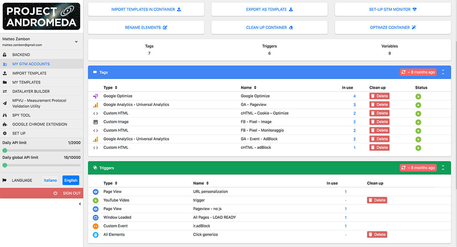Refresh Triggers panel via 8 months ago badge
This screenshot has width=457, height=247.
pos(418,168)
